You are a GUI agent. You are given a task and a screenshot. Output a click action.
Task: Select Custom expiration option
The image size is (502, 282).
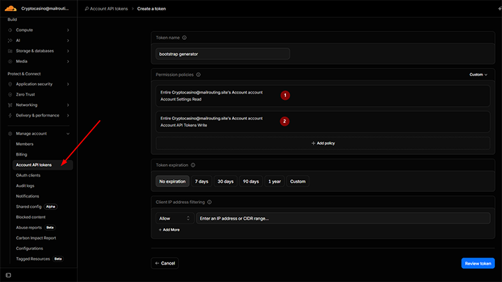point(298,181)
